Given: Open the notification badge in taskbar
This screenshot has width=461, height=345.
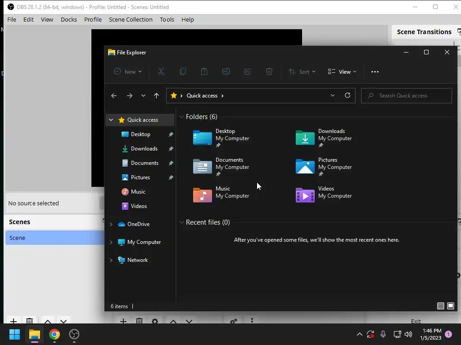Looking at the screenshot, I should click(x=449, y=334).
